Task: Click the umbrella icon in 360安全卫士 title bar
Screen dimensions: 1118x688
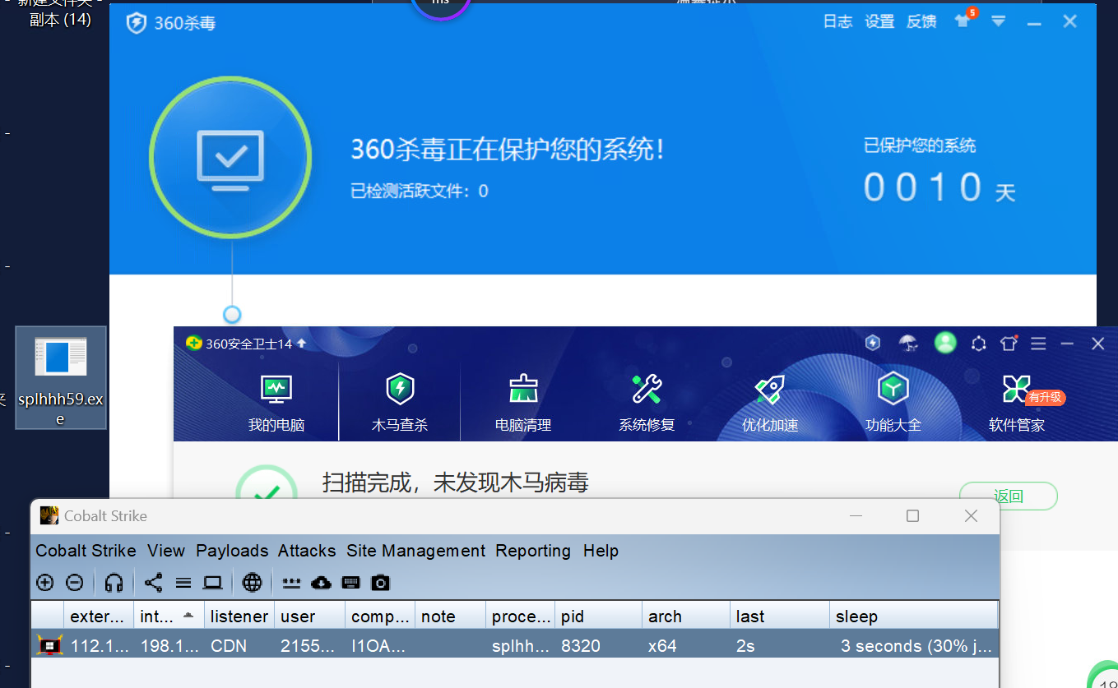Action: click(908, 343)
